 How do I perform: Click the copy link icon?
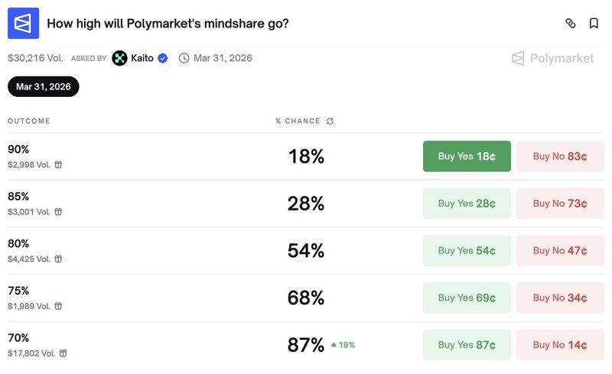570,24
